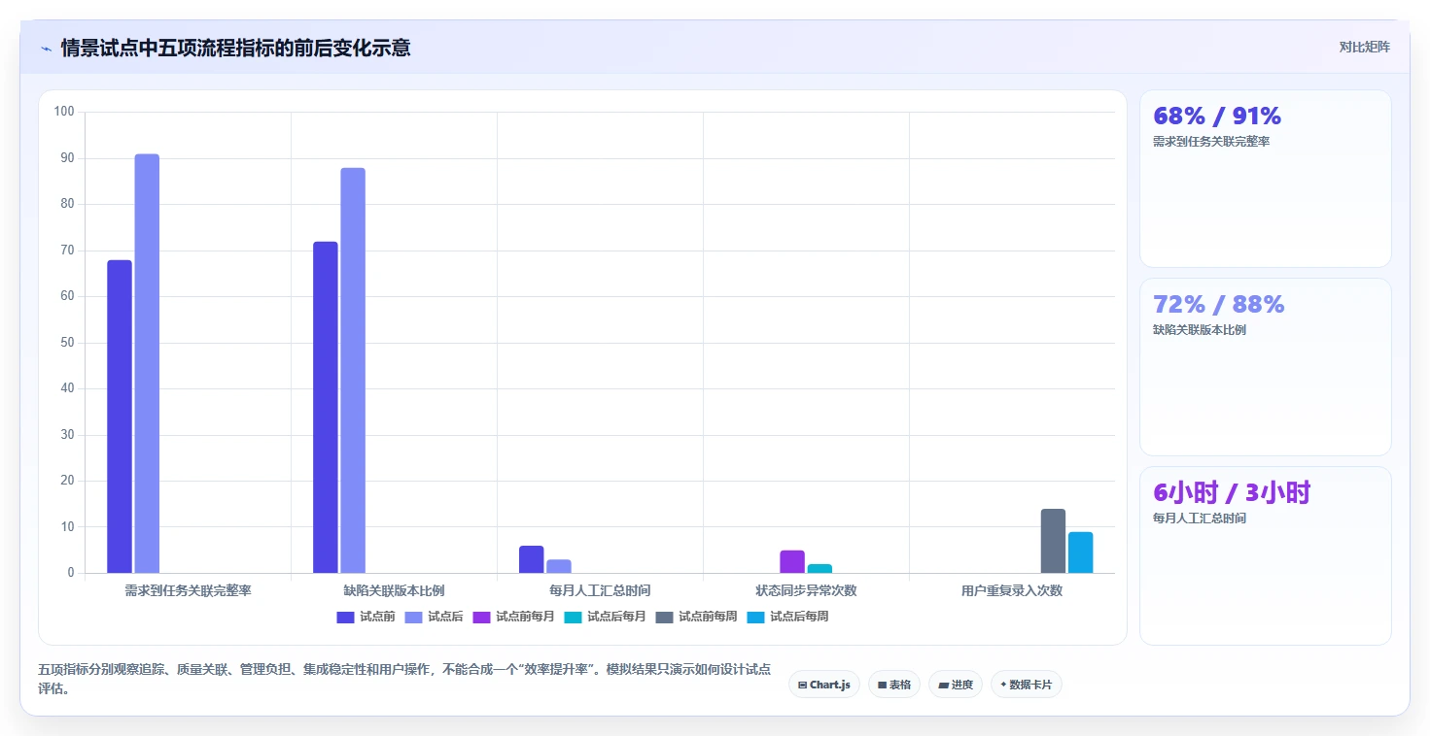Toggle the 试点前每月 legend series
Image resolution: width=1430 pixels, height=736 pixels.
pyautogui.click(x=513, y=617)
